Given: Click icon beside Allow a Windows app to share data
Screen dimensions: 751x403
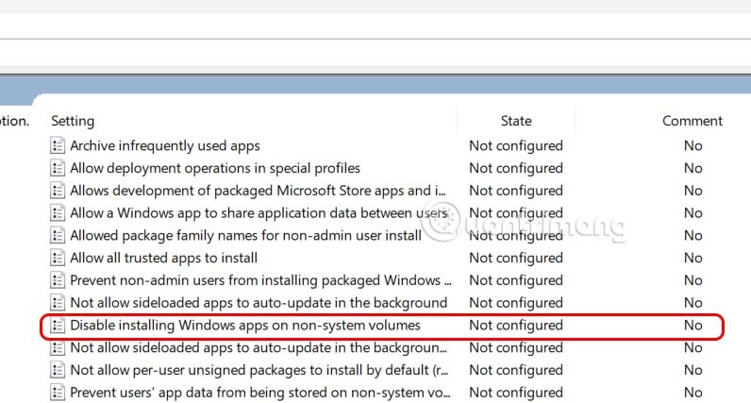Looking at the screenshot, I should [x=58, y=213].
